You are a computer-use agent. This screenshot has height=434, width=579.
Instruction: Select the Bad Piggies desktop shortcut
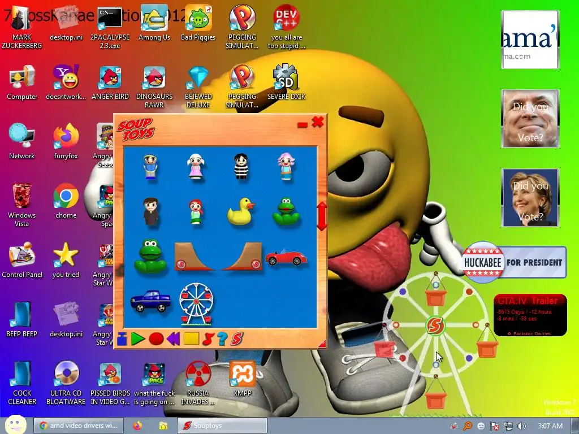point(198,23)
